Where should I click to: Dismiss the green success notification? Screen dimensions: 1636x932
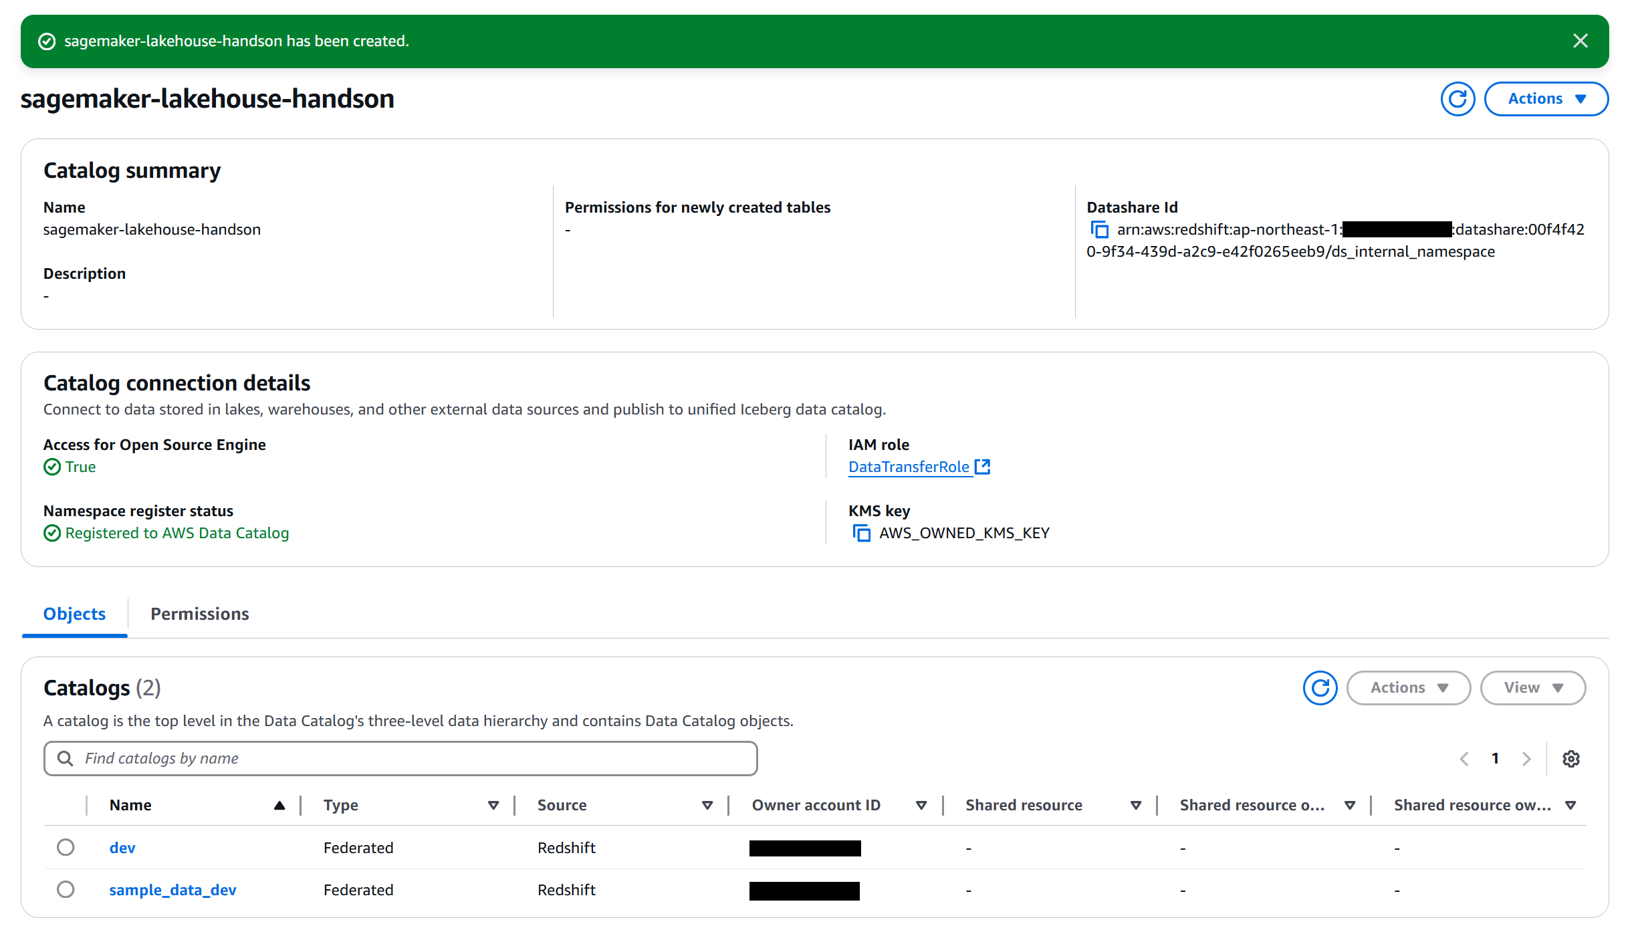pyautogui.click(x=1580, y=41)
